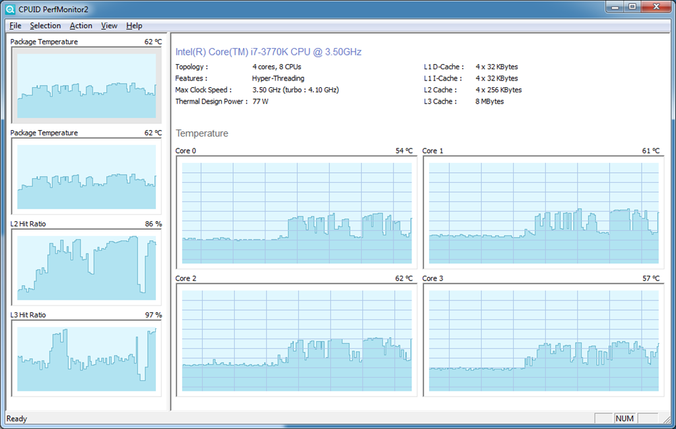The width and height of the screenshot is (676, 429).
Task: Close the CPUID PerfMonitor2 window
Action: pos(656,7)
